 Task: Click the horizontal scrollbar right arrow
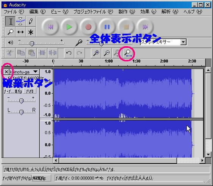(202, 161)
